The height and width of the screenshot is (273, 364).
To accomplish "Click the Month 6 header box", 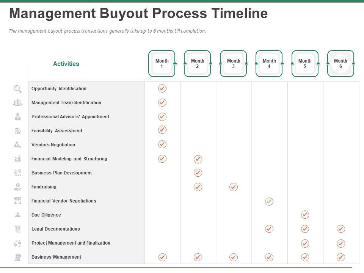I will [340, 64].
